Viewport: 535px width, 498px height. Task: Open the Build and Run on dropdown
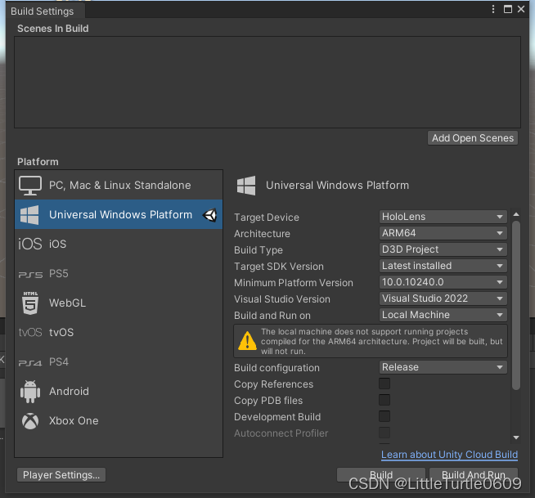pyautogui.click(x=443, y=315)
